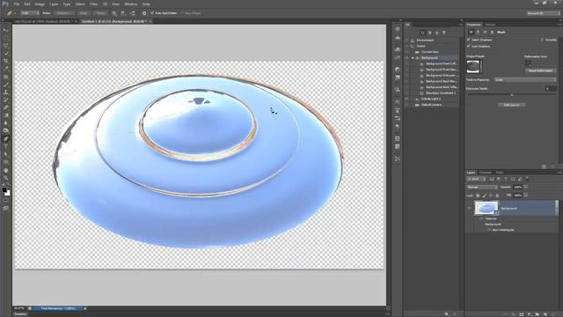Open Shape Preset picker arrow

481,67
